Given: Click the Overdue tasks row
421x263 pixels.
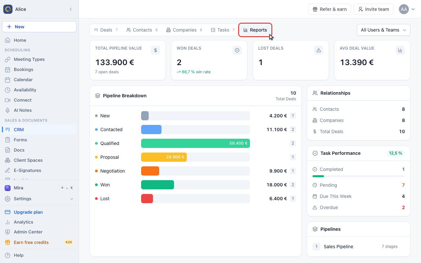Looking at the screenshot, I should 359,207.
